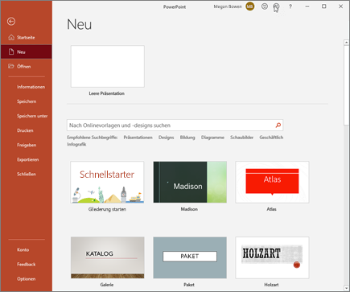The height and width of the screenshot is (292, 350).
Task: Search suggested term Diagramme
Action: pos(212,138)
